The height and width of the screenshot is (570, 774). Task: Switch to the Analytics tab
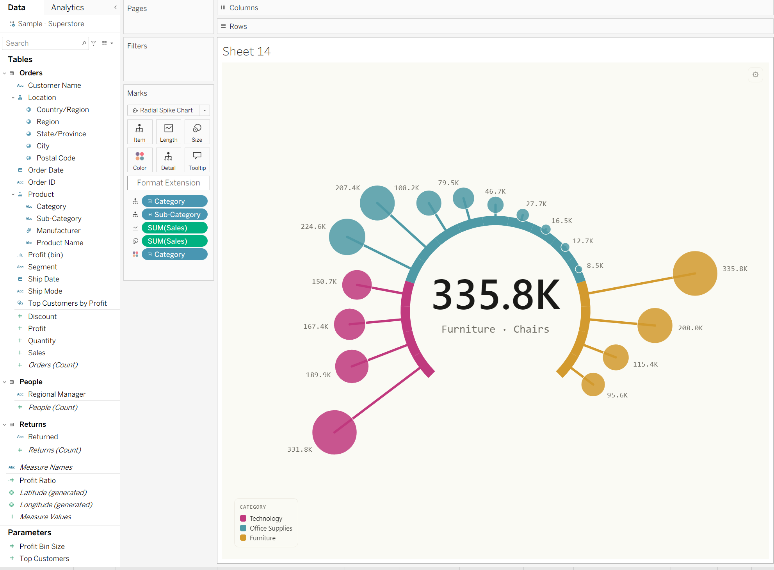point(68,7)
